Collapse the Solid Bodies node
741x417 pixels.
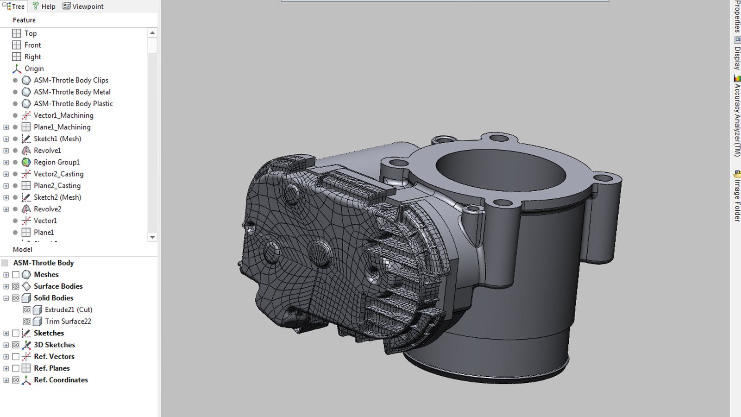pyautogui.click(x=6, y=298)
